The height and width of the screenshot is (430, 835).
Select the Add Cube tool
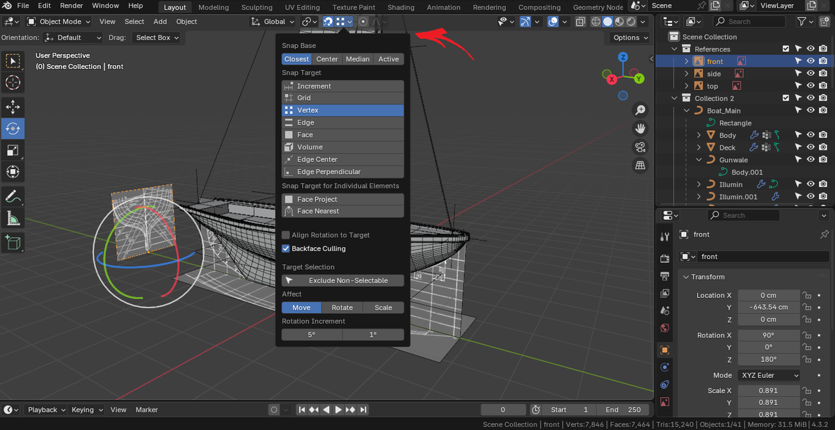(x=13, y=242)
